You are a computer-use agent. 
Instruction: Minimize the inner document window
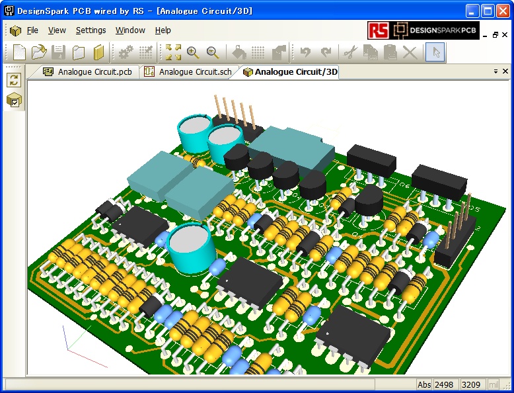pos(486,35)
